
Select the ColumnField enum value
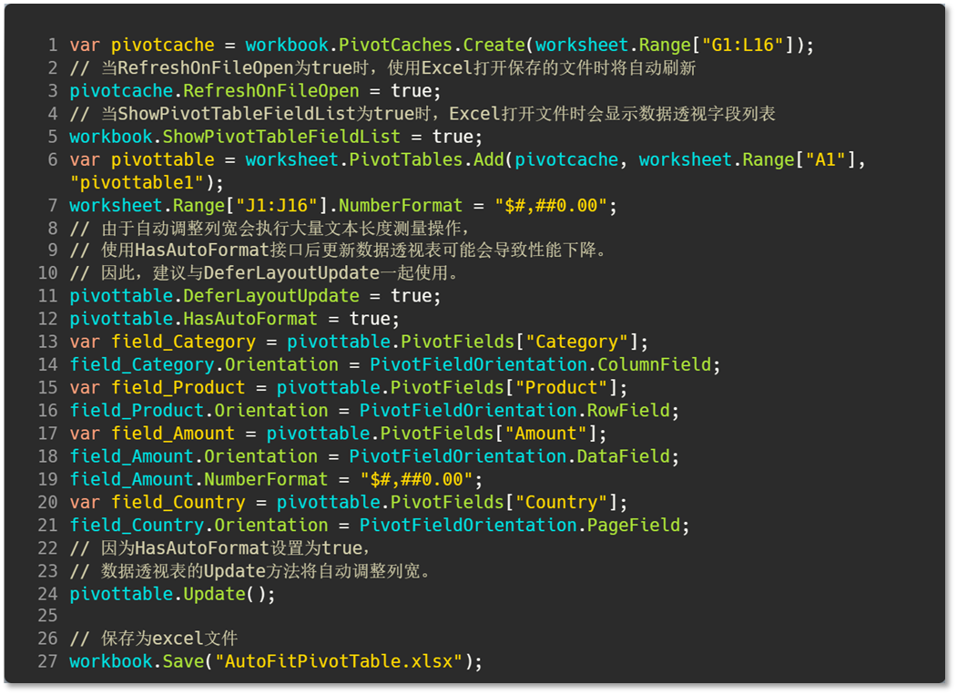pos(654,364)
